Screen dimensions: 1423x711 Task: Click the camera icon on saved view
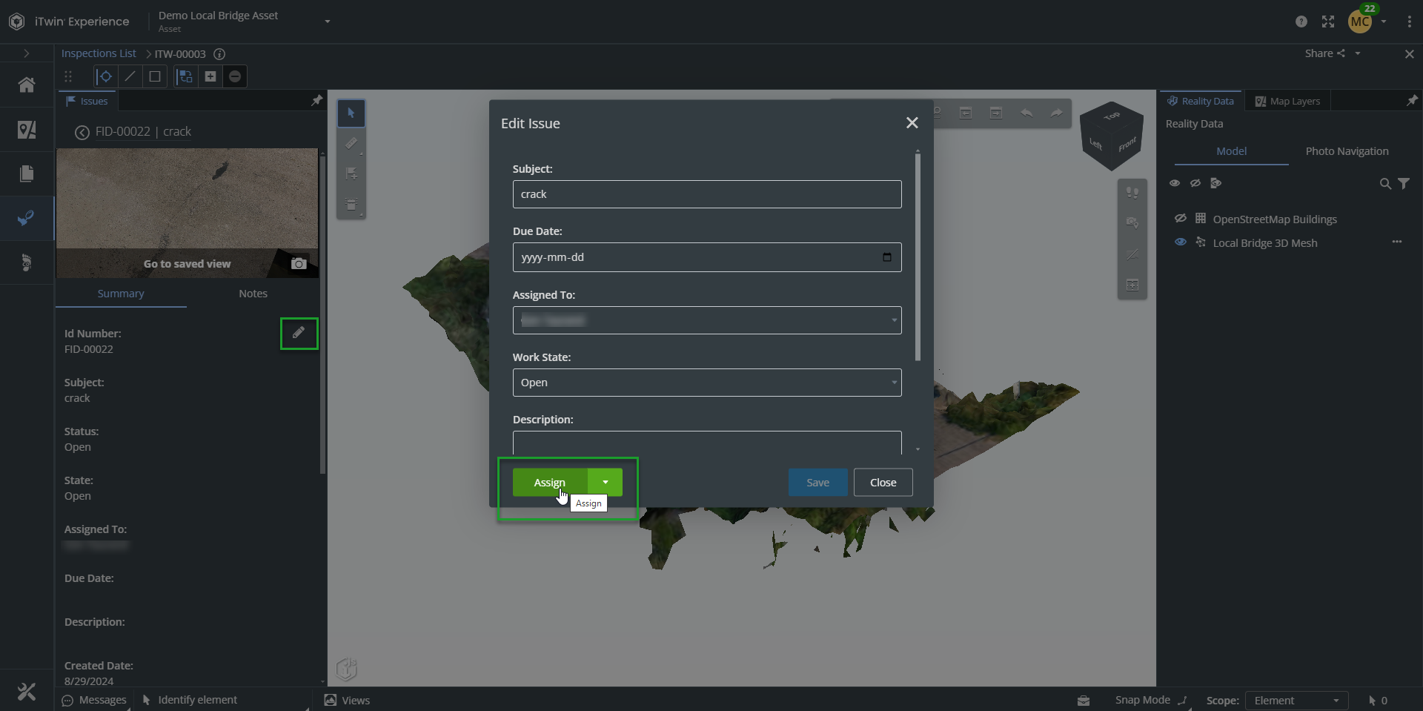(x=299, y=264)
